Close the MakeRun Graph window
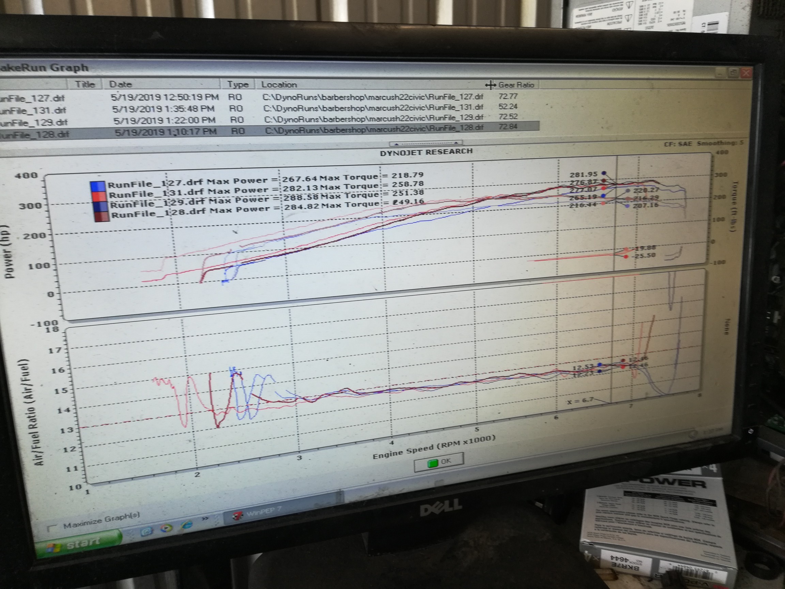Screen dimensions: 785x589 coord(746,73)
